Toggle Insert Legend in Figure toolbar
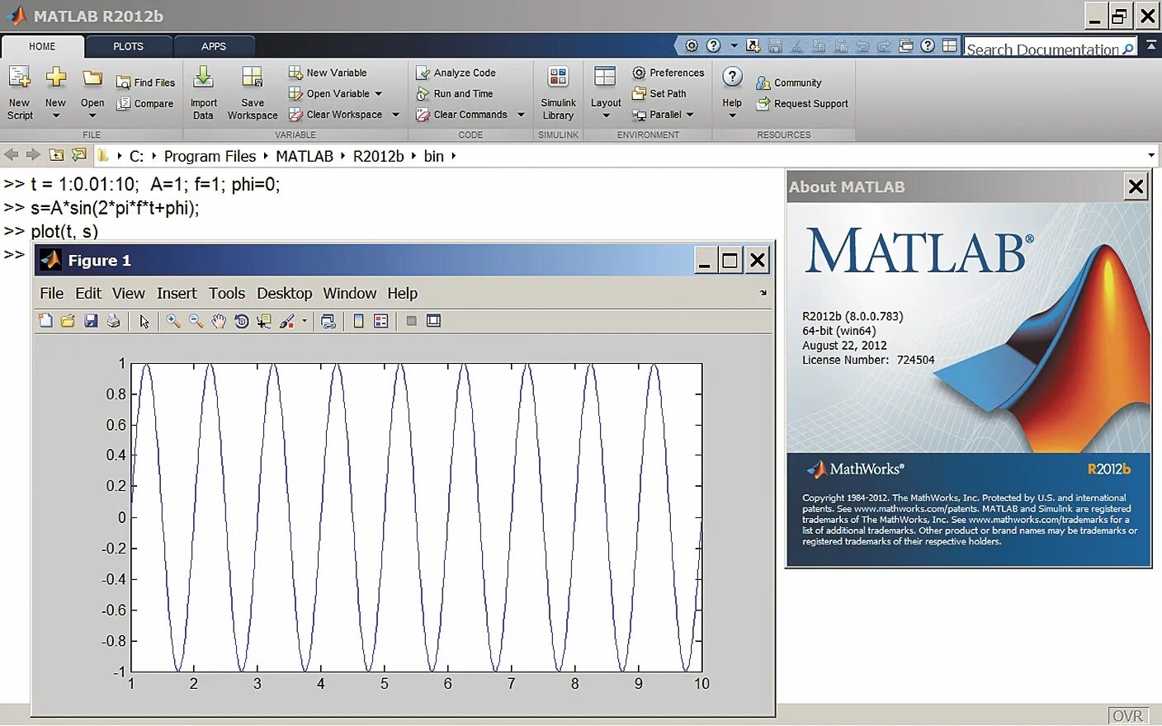1162x726 pixels. point(380,321)
